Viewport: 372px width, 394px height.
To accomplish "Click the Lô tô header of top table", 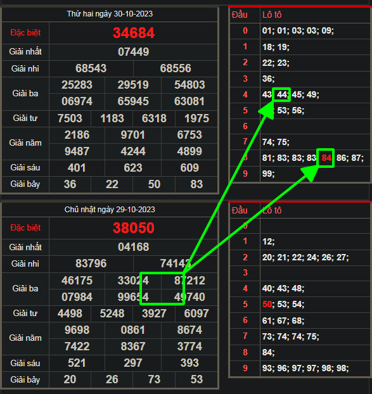I will click(x=272, y=15).
